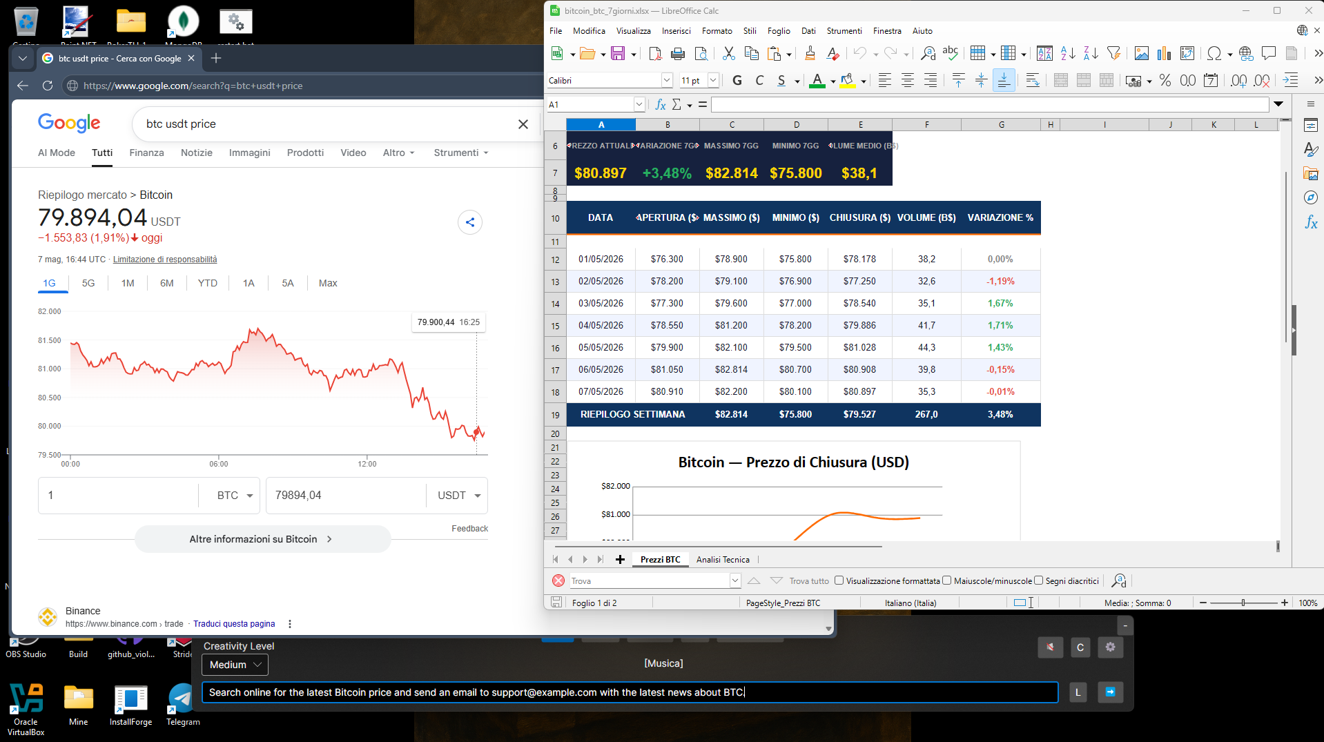Viewport: 1324px width, 742px height.
Task: Export as PDF toolbar icon
Action: 655,53
